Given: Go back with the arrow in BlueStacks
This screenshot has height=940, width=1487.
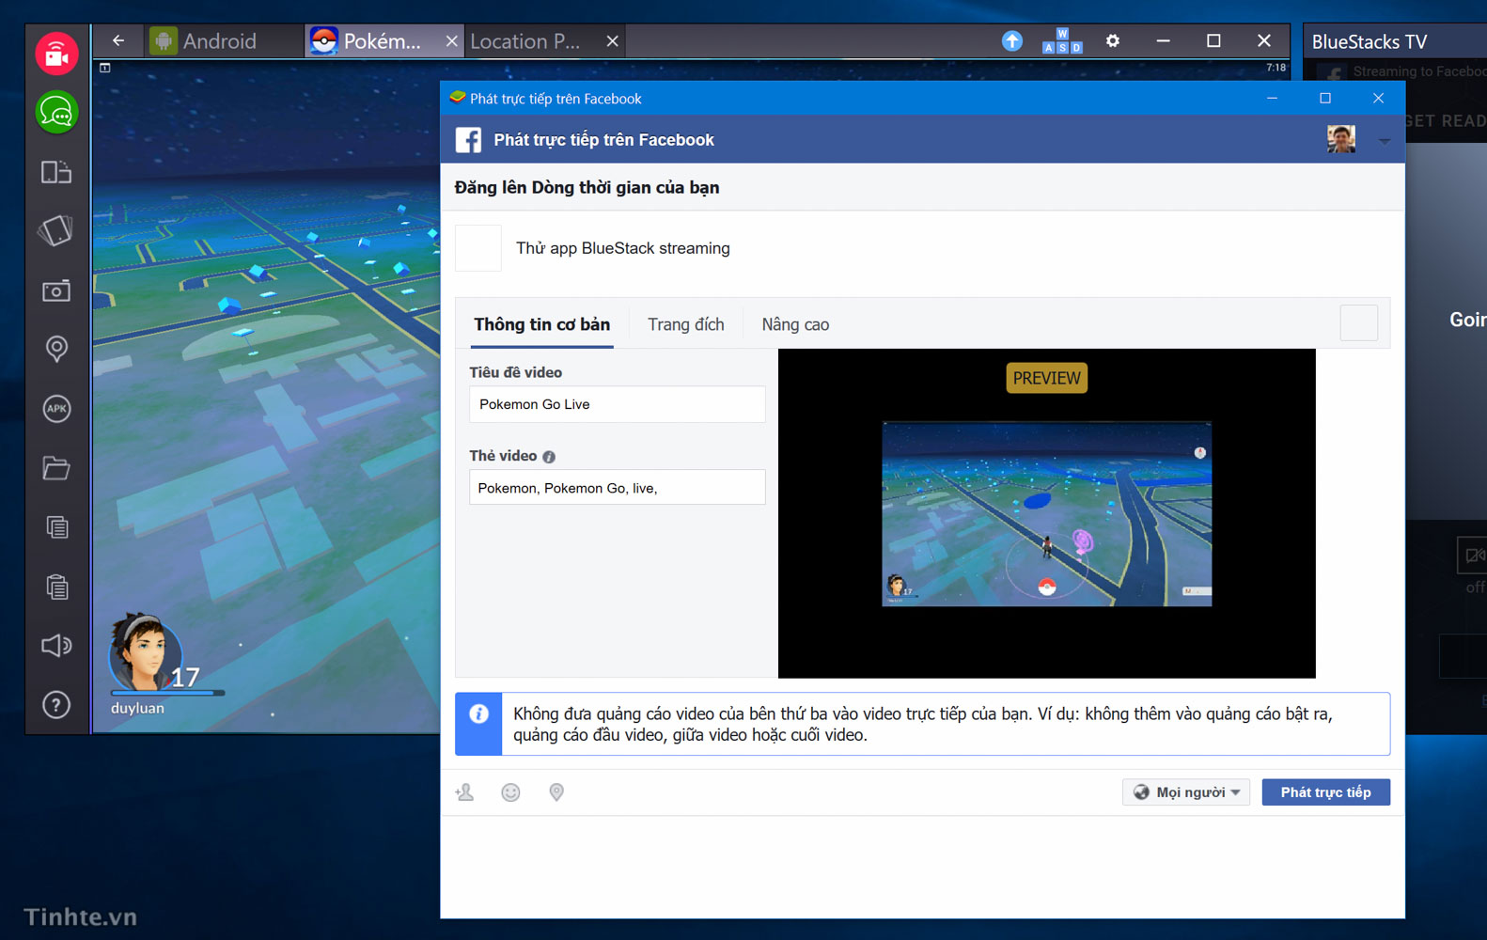Looking at the screenshot, I should 118,40.
